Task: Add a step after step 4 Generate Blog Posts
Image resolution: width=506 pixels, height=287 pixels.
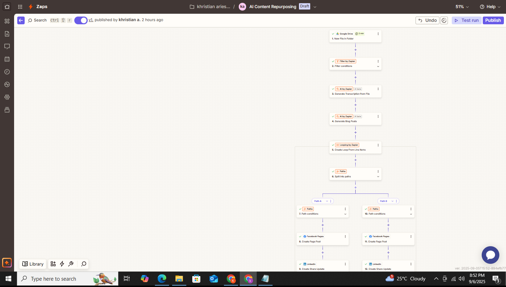Action: coord(355,133)
